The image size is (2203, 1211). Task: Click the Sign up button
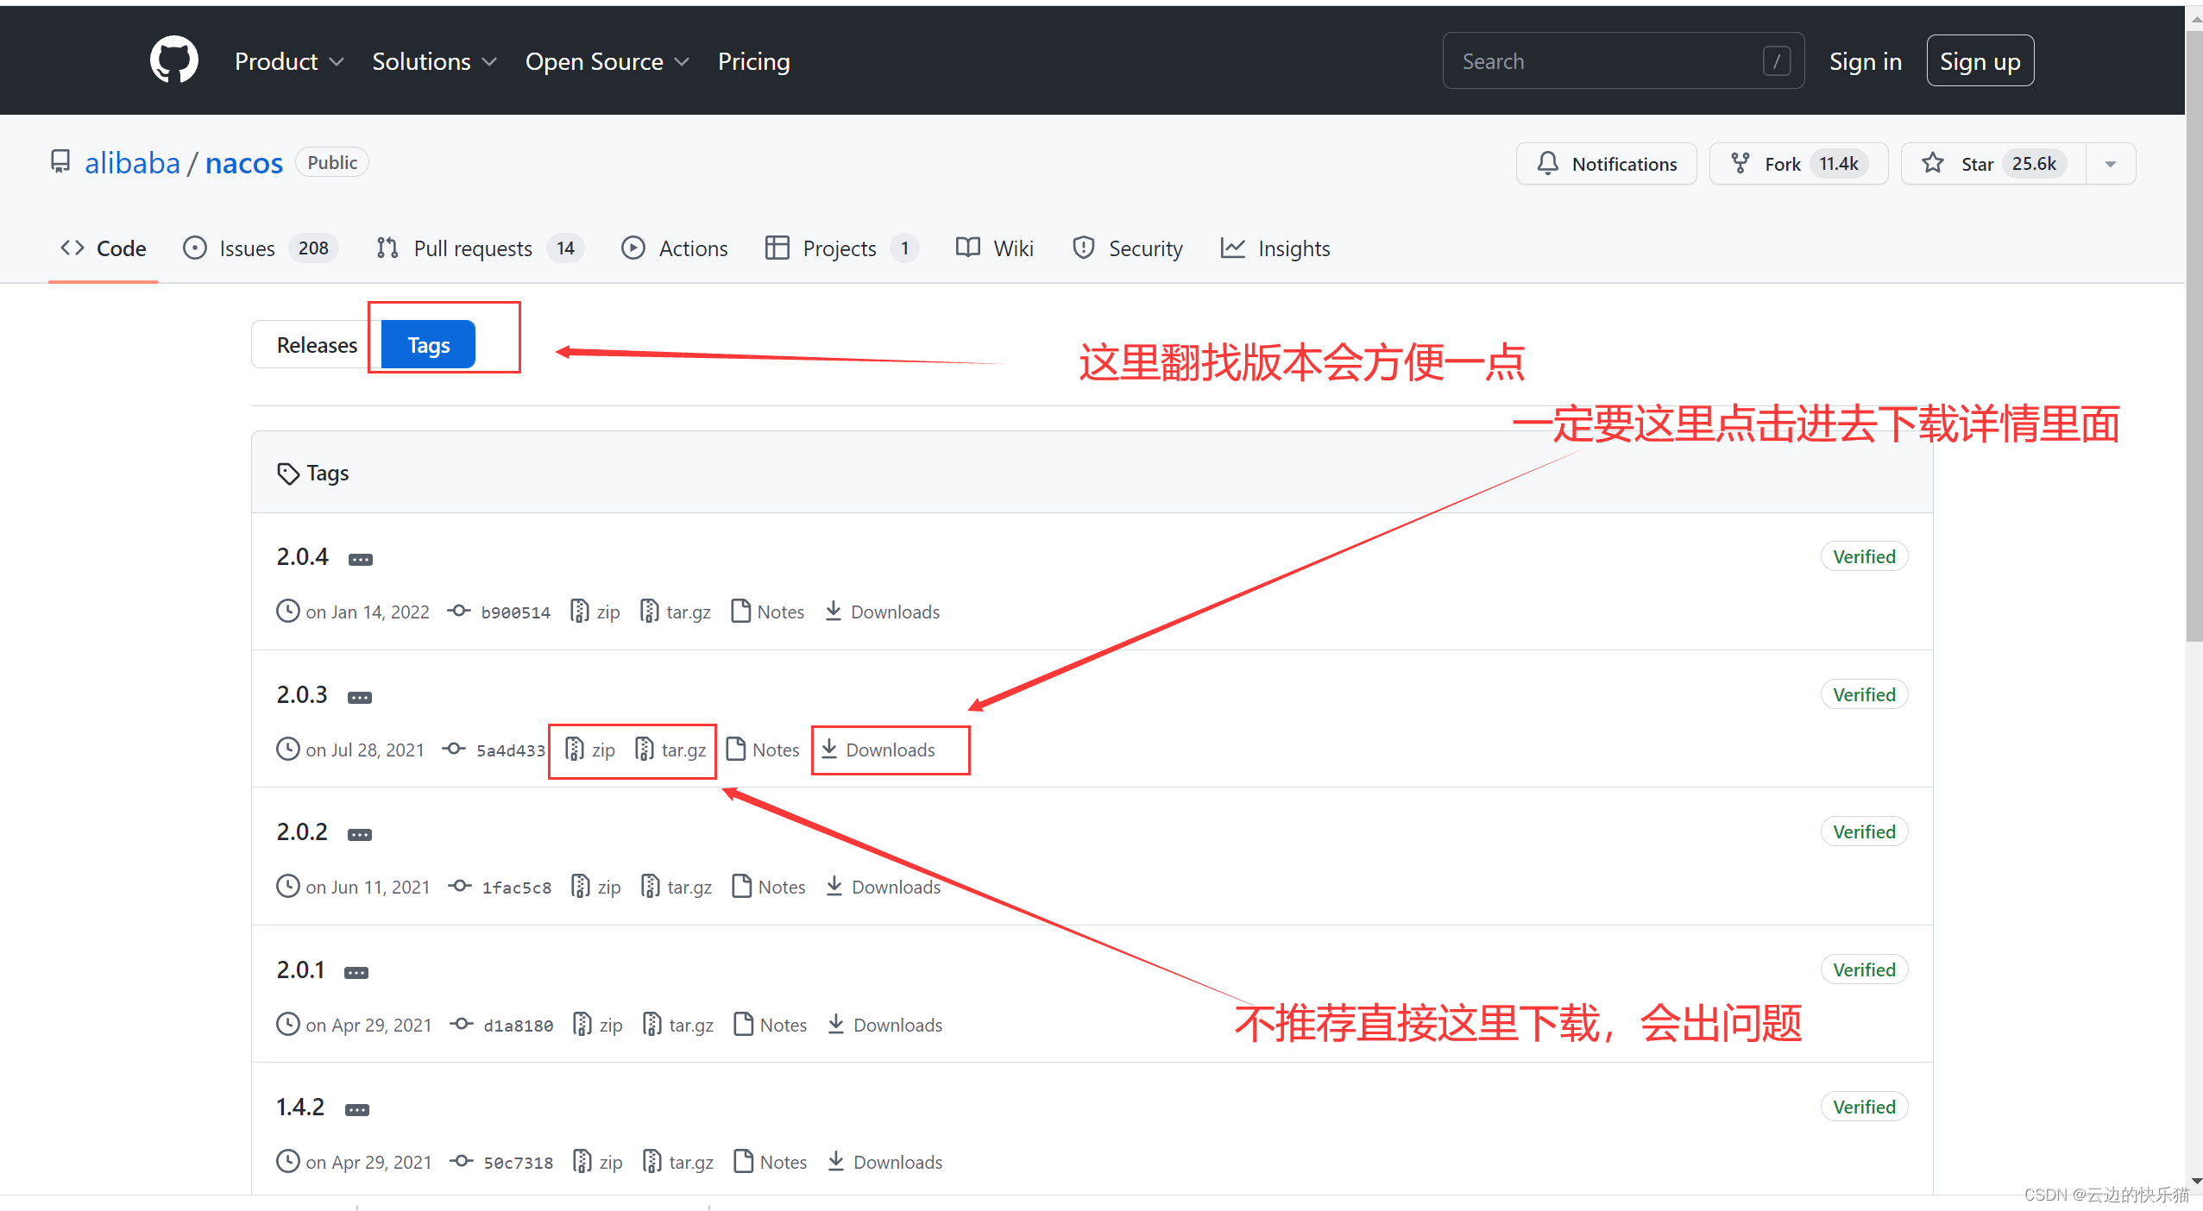(x=1980, y=61)
